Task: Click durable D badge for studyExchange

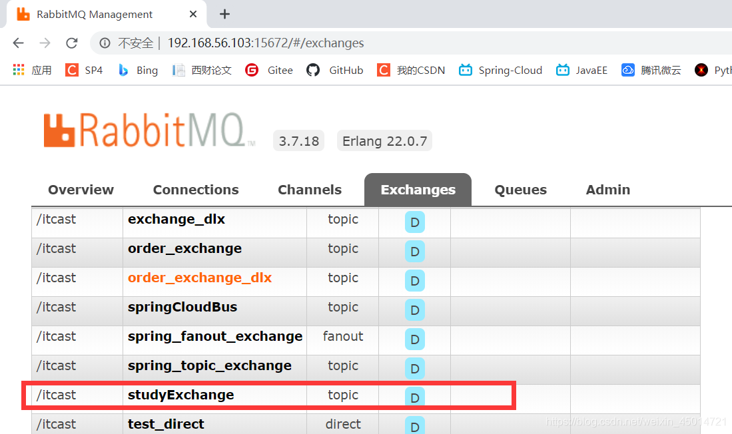Action: tap(414, 398)
